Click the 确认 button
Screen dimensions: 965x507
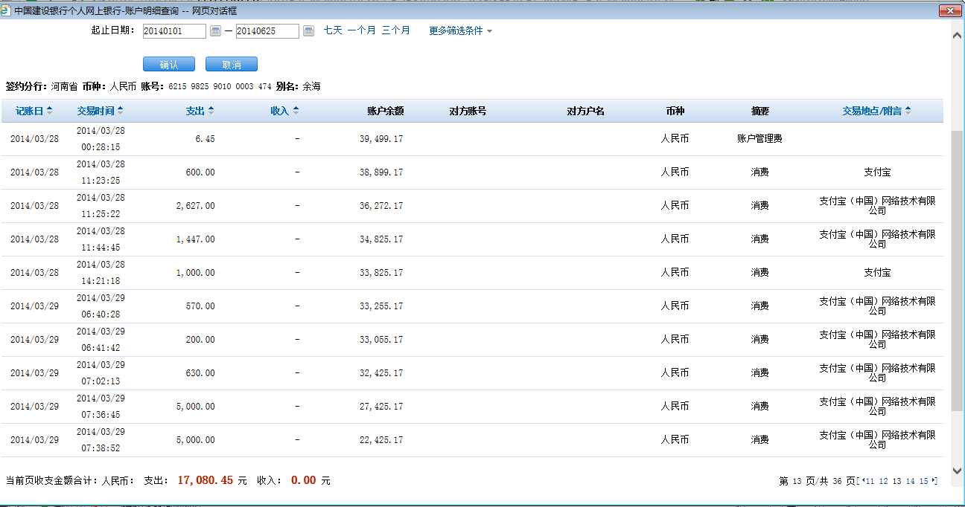point(168,65)
